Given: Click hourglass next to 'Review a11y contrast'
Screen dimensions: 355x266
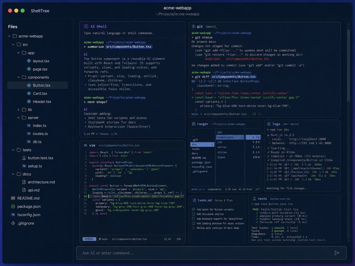Looking at the screenshot, I should point(193,228).
